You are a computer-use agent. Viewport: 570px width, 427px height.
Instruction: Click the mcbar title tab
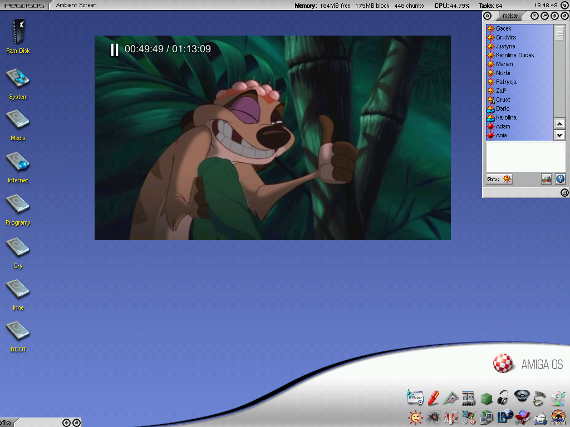(510, 16)
